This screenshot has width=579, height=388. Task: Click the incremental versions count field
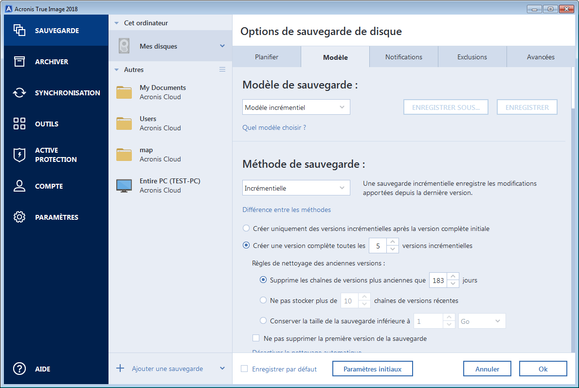tap(378, 246)
